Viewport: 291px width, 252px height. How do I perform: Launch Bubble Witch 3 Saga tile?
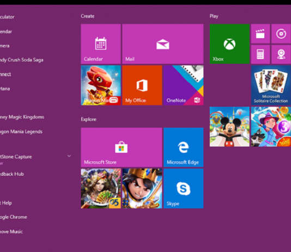pos(271,127)
